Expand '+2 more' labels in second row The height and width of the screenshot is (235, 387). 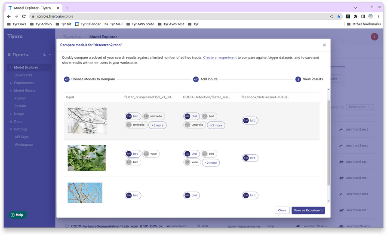(x=211, y=163)
